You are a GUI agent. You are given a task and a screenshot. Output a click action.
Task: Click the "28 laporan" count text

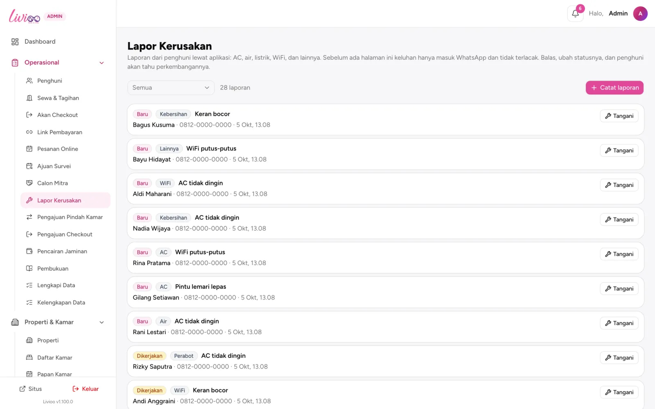point(235,88)
